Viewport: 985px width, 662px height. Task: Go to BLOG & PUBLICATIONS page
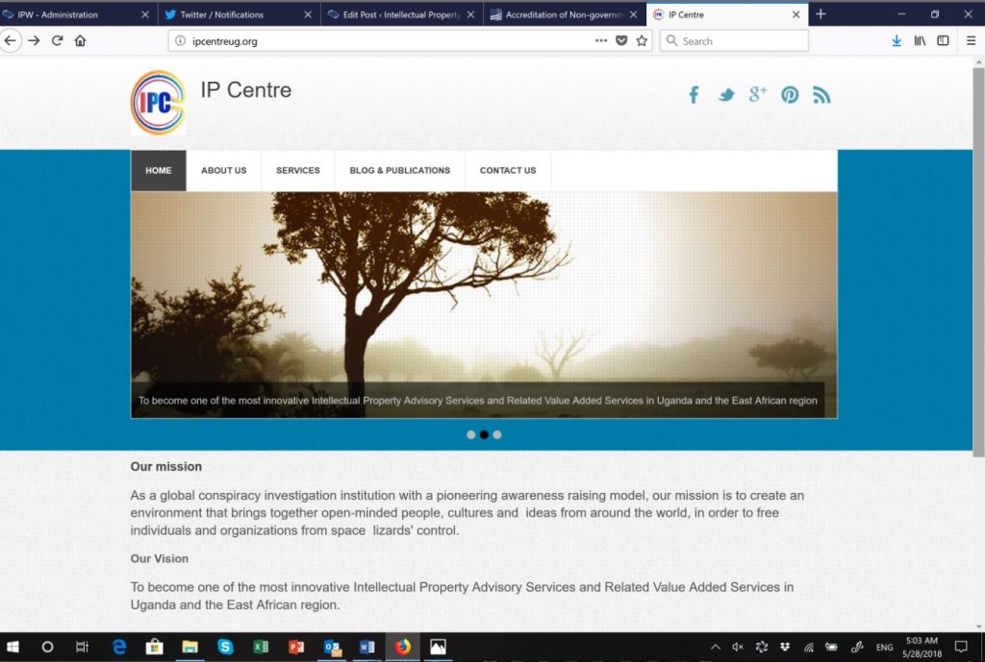[x=399, y=171]
